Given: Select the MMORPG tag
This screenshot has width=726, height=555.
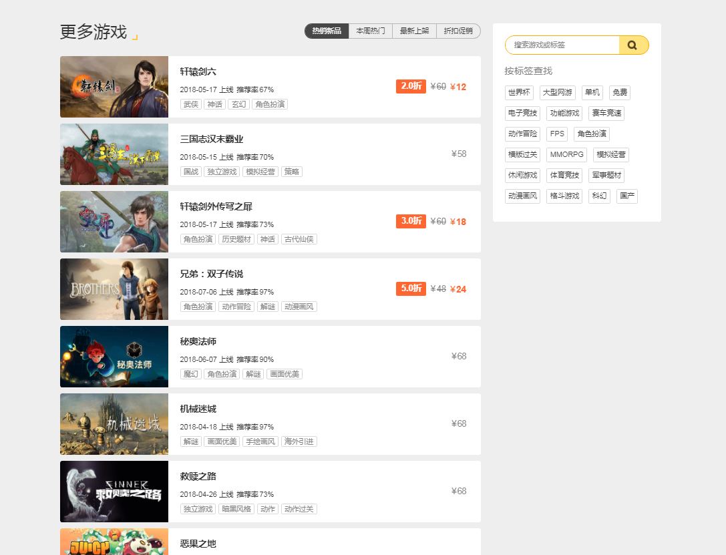Looking at the screenshot, I should tap(567, 154).
